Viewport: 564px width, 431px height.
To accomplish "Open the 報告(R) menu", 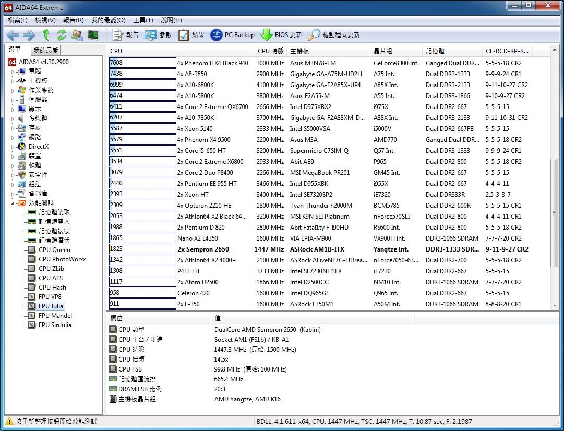I will click(x=74, y=20).
